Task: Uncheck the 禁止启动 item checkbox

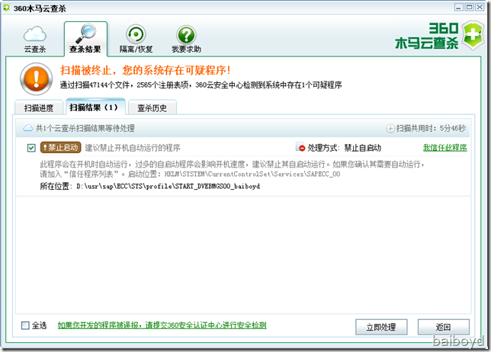Action: pyautogui.click(x=31, y=148)
